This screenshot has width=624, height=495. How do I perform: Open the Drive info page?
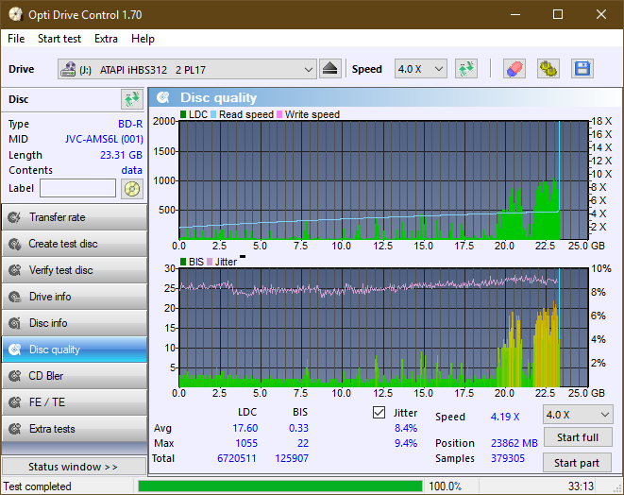(x=75, y=297)
